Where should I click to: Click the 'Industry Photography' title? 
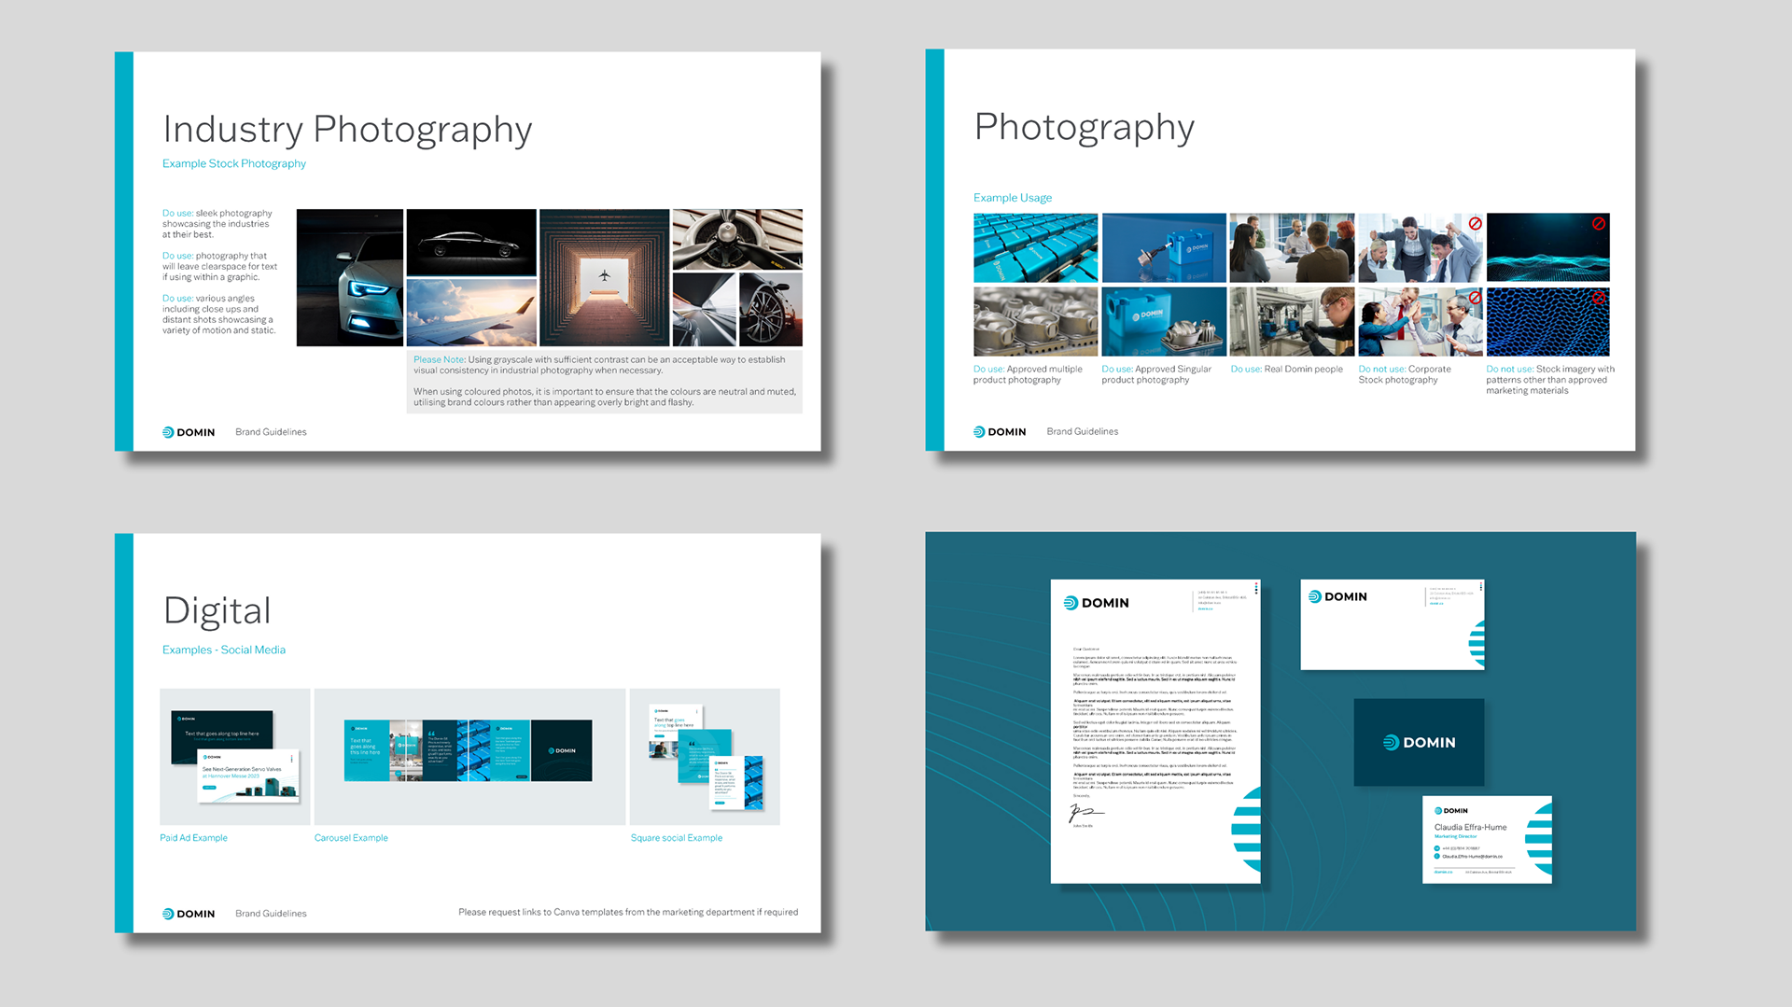tap(347, 130)
